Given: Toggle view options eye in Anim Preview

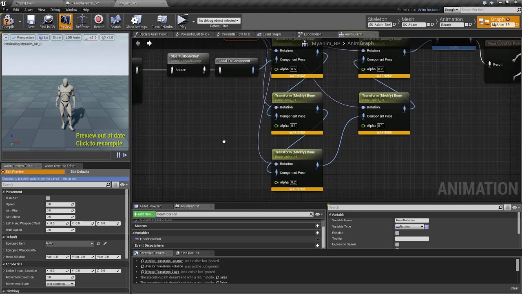Looking at the screenshot, I should click(123, 185).
